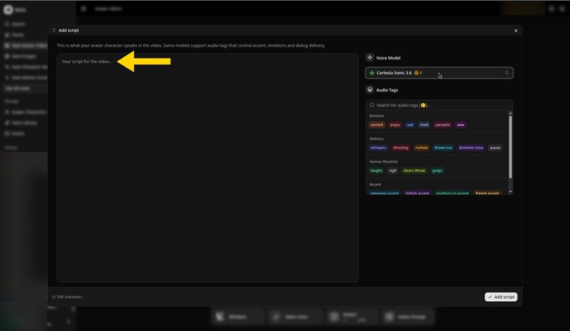Click the Audio Tags icon
This screenshot has height=331, width=570.
(370, 89)
